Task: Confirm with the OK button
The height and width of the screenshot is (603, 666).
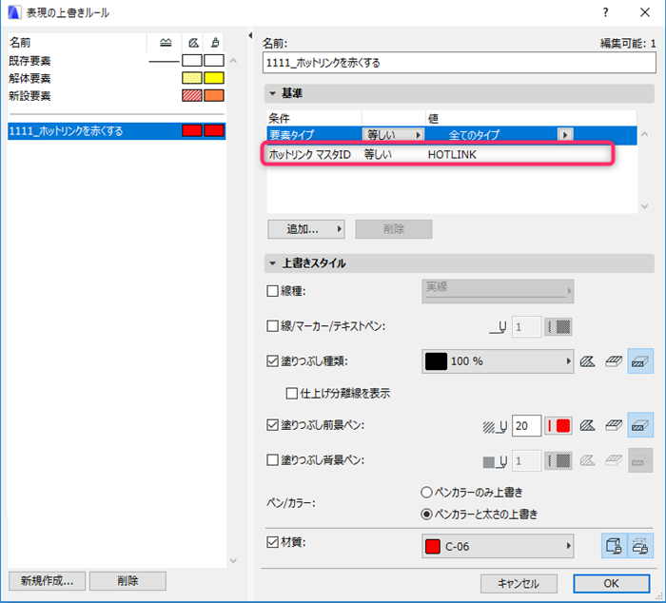Action: pyautogui.click(x=611, y=583)
